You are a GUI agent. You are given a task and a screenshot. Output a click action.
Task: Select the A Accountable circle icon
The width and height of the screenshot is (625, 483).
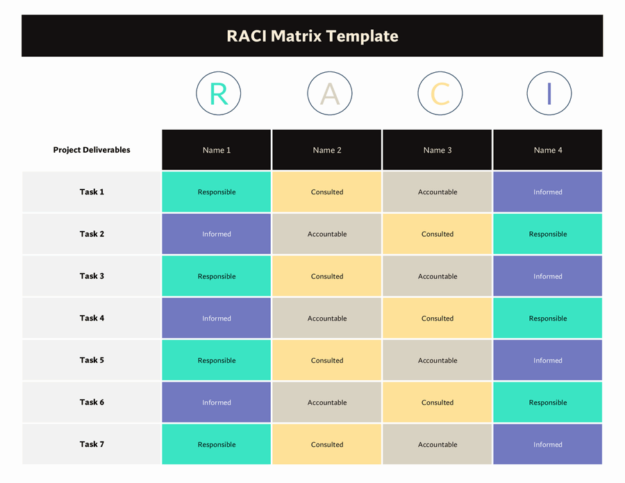click(329, 93)
